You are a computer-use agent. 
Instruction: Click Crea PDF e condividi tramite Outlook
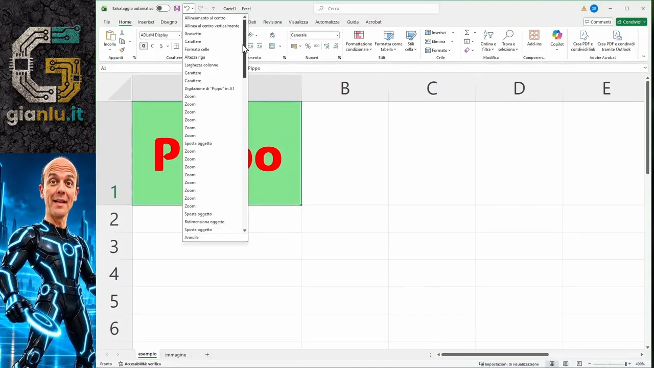point(616,40)
